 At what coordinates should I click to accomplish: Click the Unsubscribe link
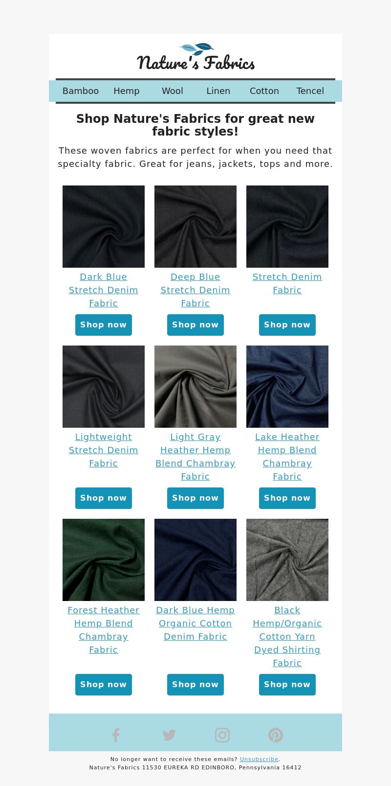[259, 759]
